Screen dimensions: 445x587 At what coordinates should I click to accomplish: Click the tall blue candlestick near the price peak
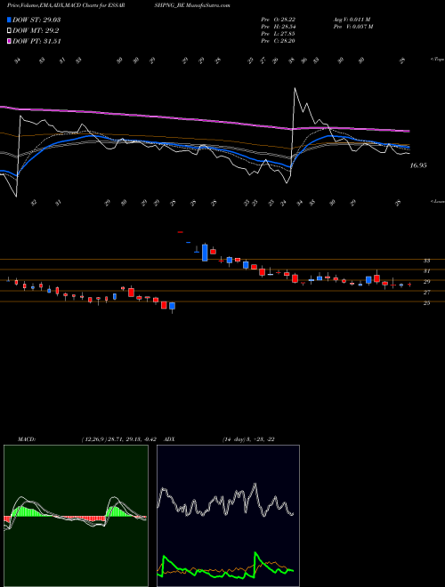point(205,253)
